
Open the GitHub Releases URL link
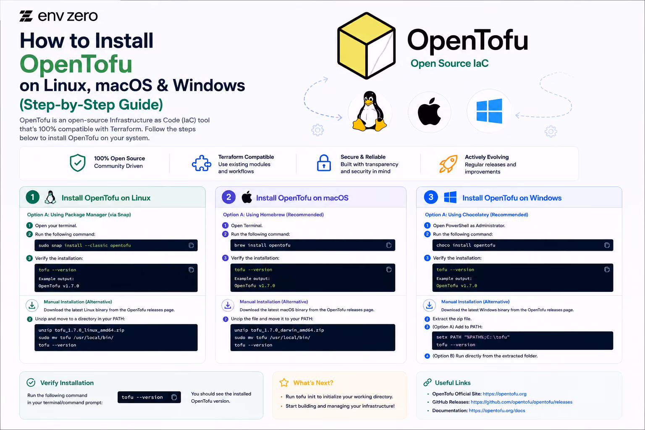(x=522, y=402)
